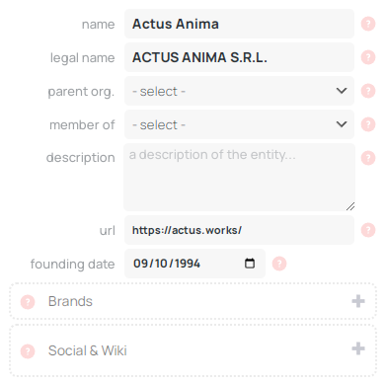Click the 'founding date' field label

coord(72,265)
